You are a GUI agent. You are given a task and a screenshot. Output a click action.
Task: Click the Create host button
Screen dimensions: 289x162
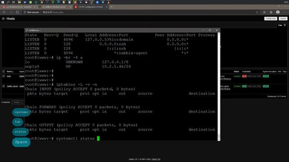[270, 18]
